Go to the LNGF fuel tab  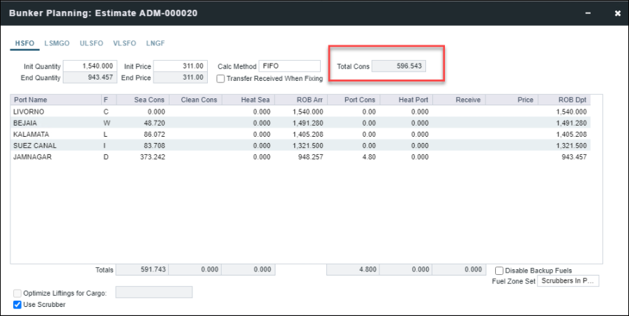(156, 43)
